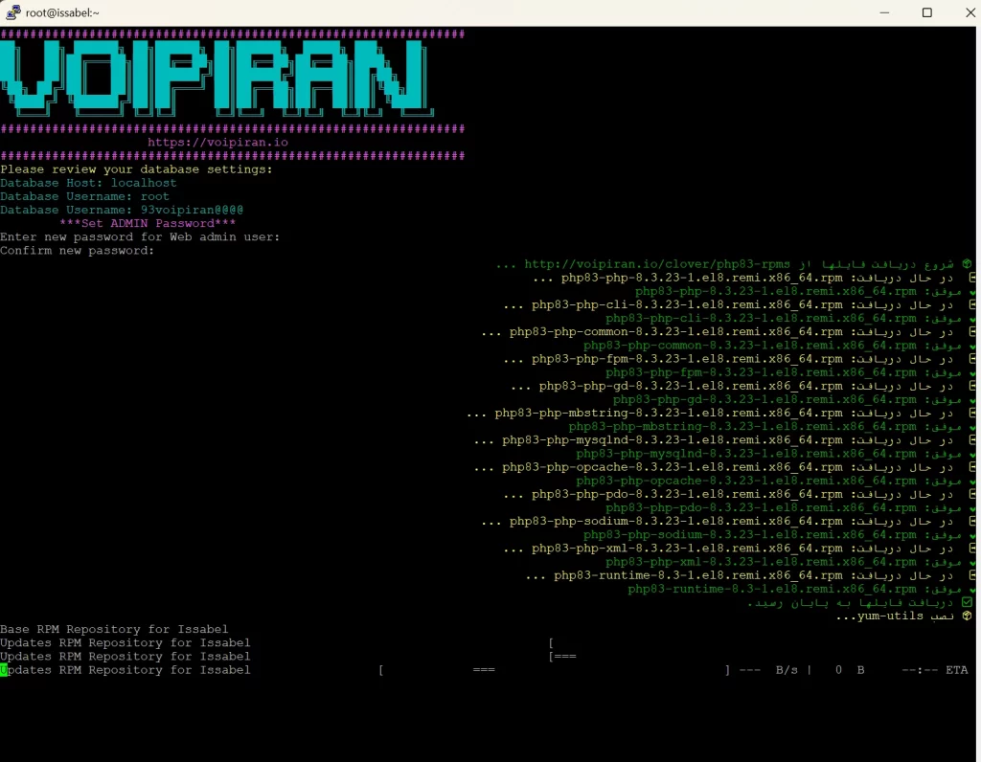Image resolution: width=981 pixels, height=762 pixels.
Task: Click the '--:-- ETA' text
Action: point(935,670)
